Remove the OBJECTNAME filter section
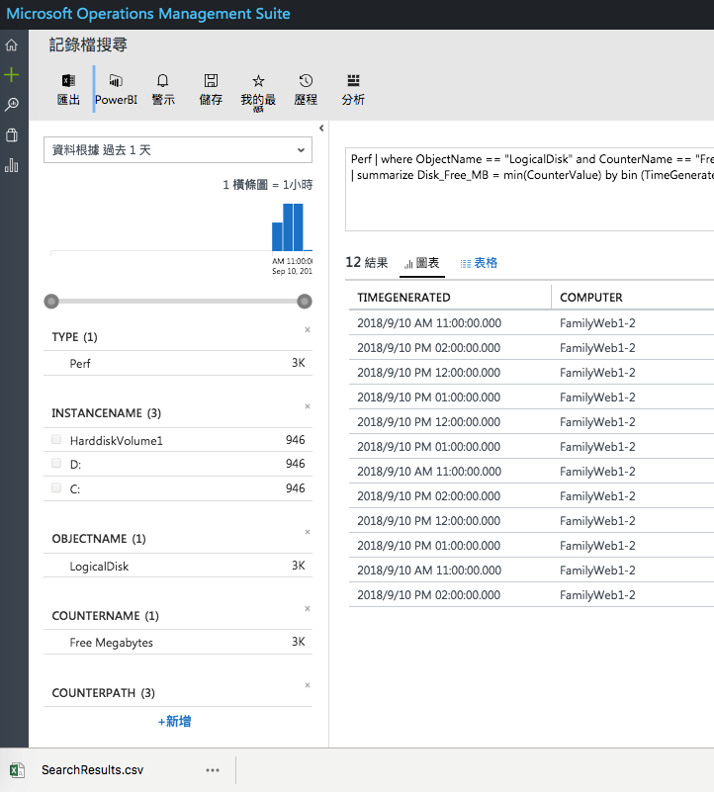Image resolution: width=714 pixels, height=792 pixels. click(x=308, y=532)
